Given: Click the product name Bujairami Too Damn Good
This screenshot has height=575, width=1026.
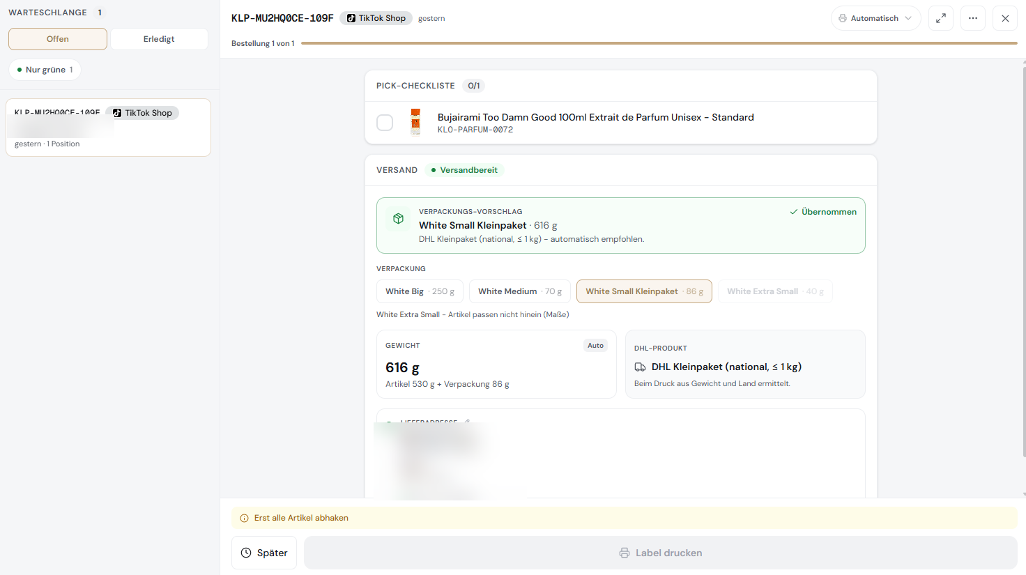Looking at the screenshot, I should (x=596, y=117).
